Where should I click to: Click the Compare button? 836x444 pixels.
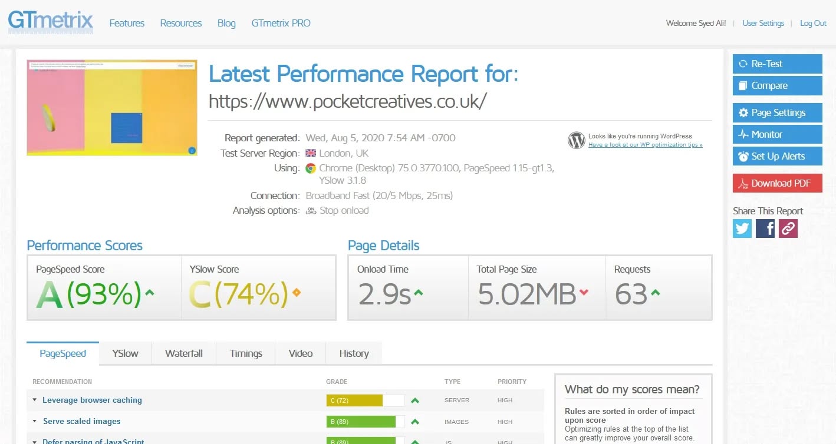click(777, 85)
